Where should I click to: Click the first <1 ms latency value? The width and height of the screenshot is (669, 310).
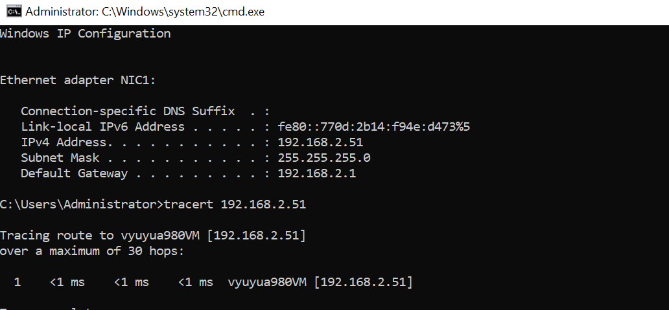(67, 282)
